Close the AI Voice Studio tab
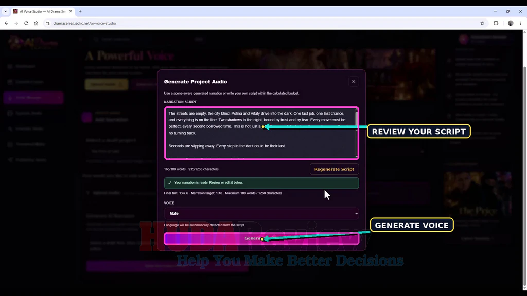 click(71, 11)
